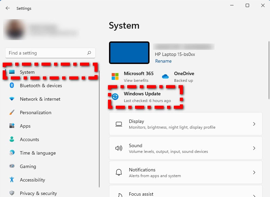The image size is (270, 197).
Task: Select System in the sidebar
Action: pos(50,72)
